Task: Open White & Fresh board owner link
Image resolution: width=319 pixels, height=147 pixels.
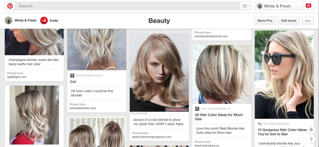Action: coord(26,20)
